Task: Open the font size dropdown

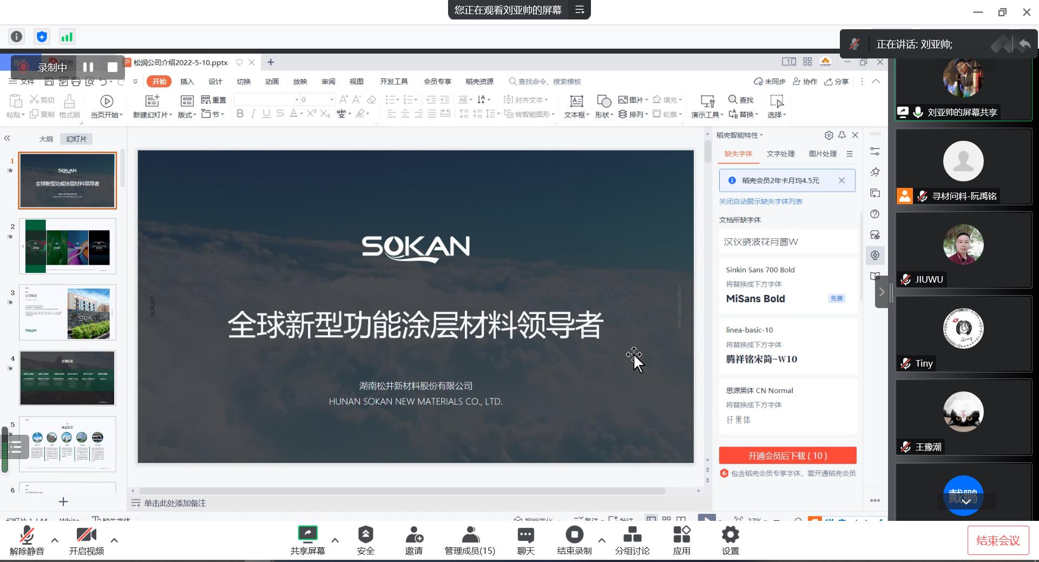Action: (x=332, y=100)
